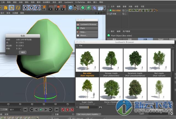This screenshot has width=176, height=119.
Task: Play the animation forward
Action: point(41,110)
